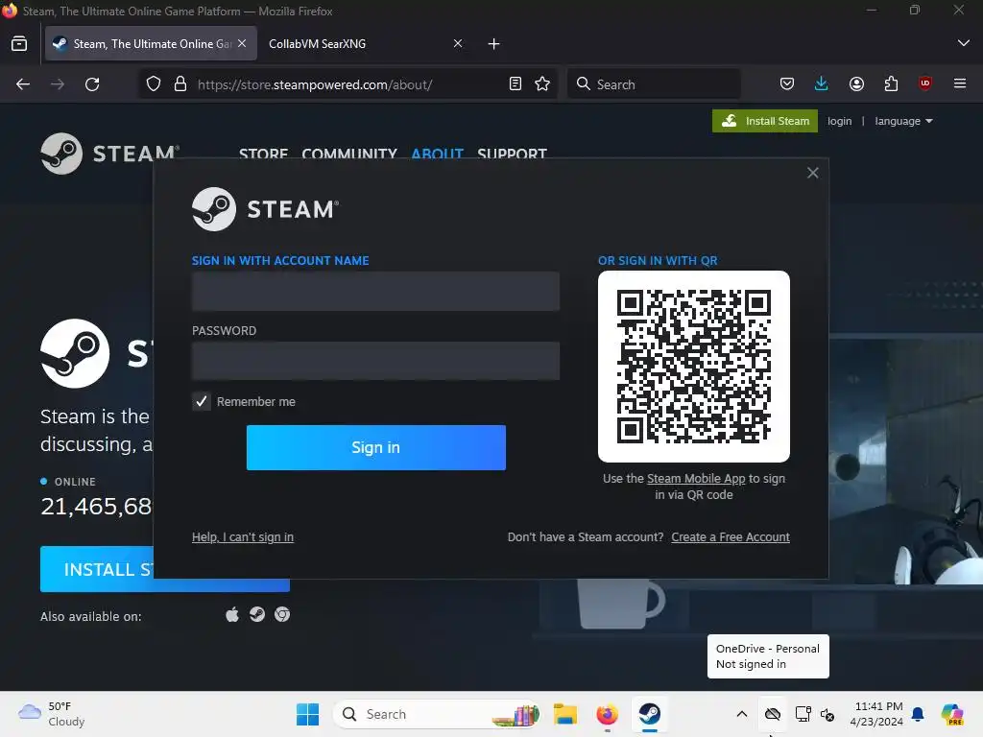Show downloads with the download arrow icon
The height and width of the screenshot is (737, 983).
(x=822, y=83)
